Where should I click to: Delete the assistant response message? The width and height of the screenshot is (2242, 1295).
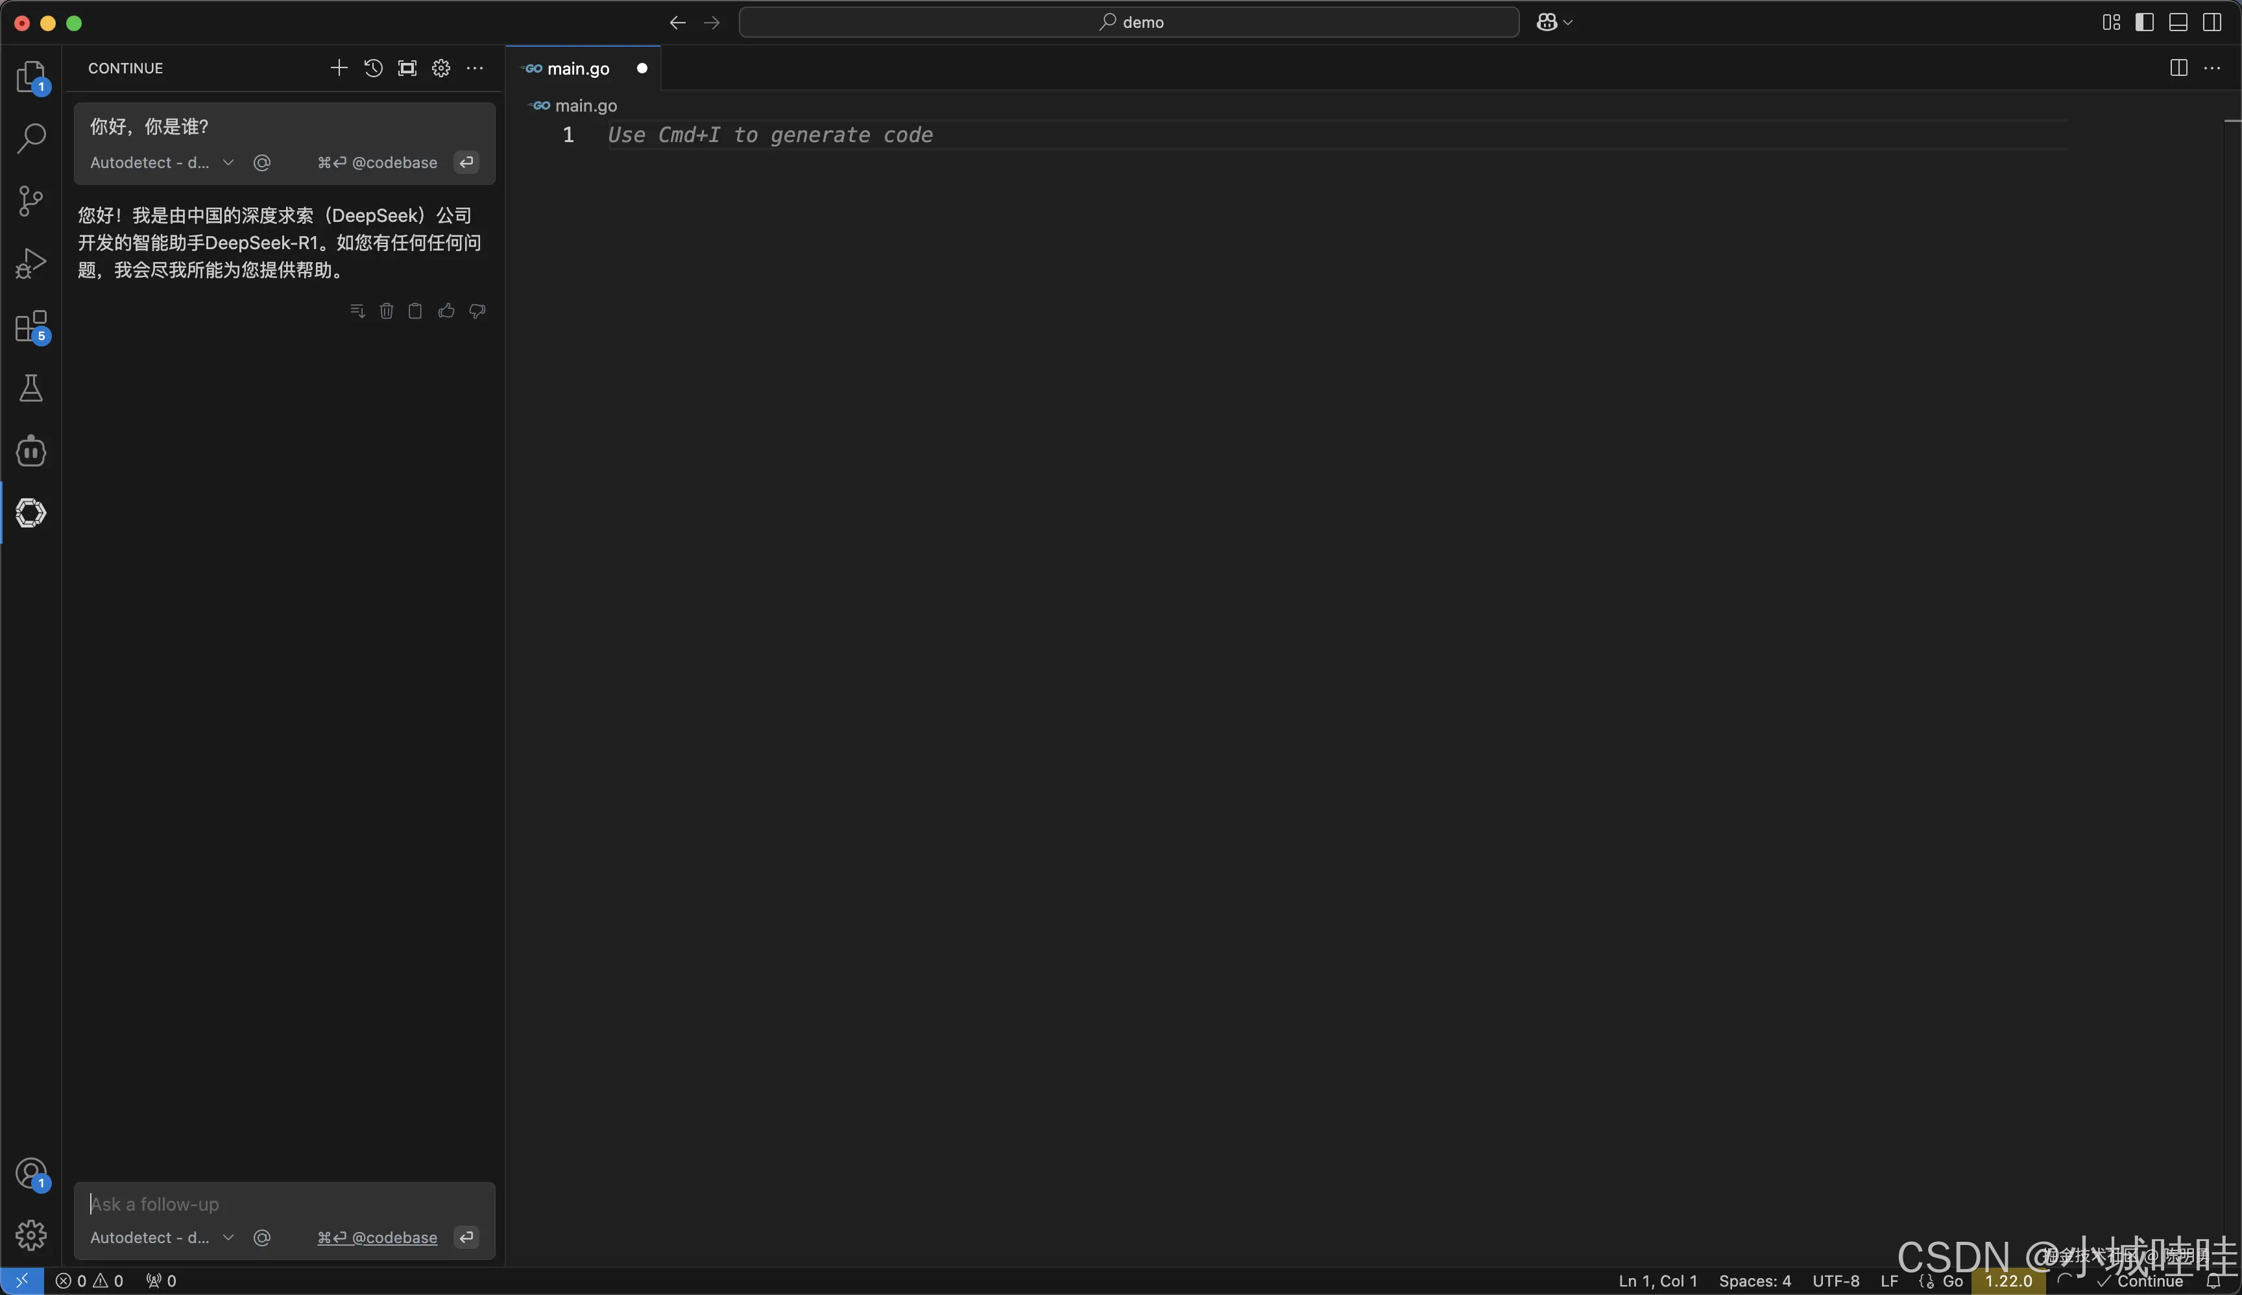pos(387,310)
